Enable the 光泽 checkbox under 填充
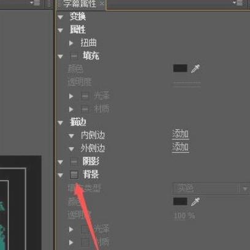 tap(85, 96)
